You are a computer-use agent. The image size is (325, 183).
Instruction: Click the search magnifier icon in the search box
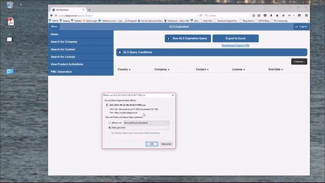pyautogui.click(x=207, y=16)
